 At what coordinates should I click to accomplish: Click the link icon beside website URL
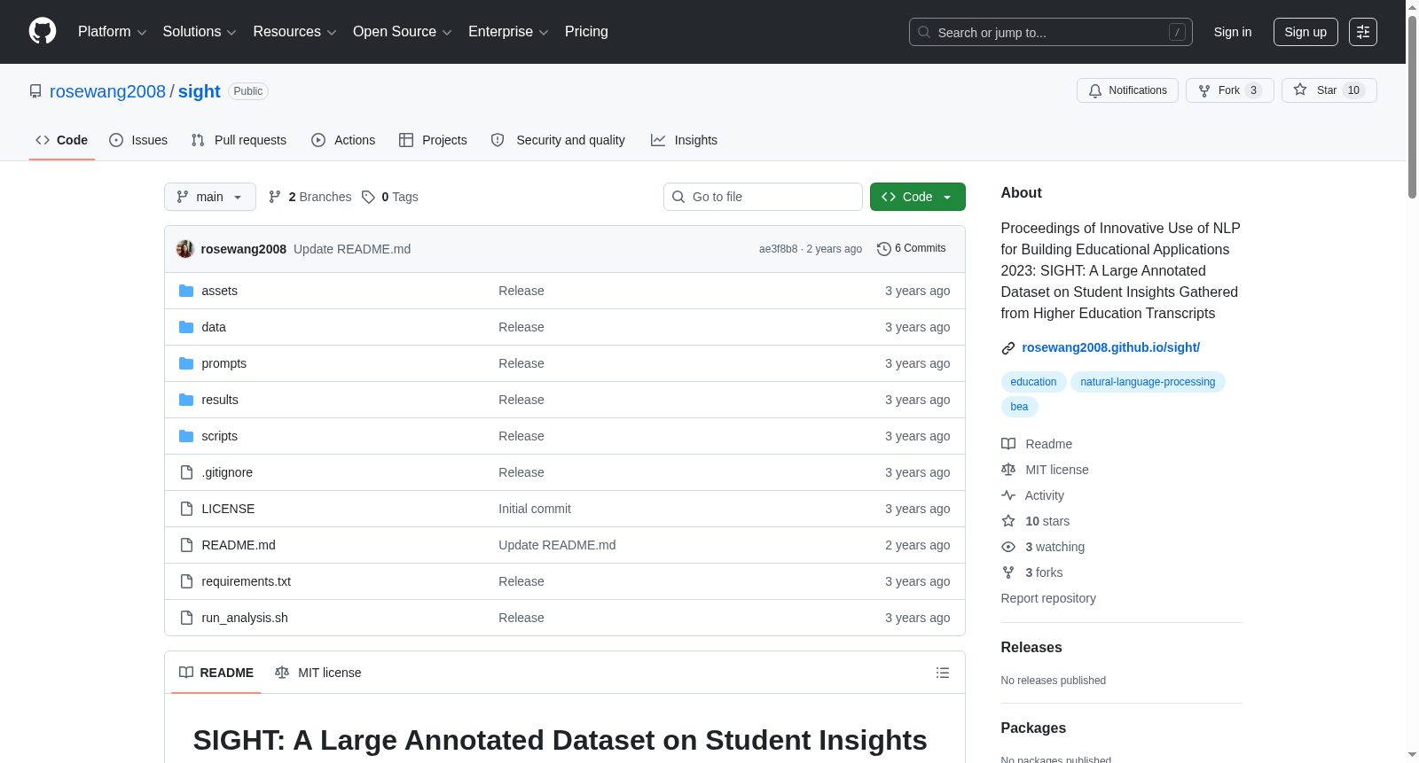pyautogui.click(x=1008, y=348)
